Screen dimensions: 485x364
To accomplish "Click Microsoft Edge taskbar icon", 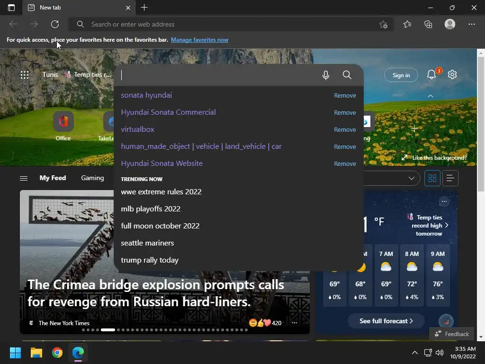I will [x=78, y=353].
